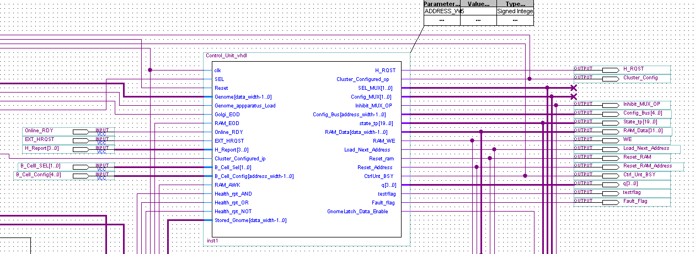This screenshot has width=695, height=254.
Task: Click the X marker on SEL_MUX bus
Action: tap(573, 88)
